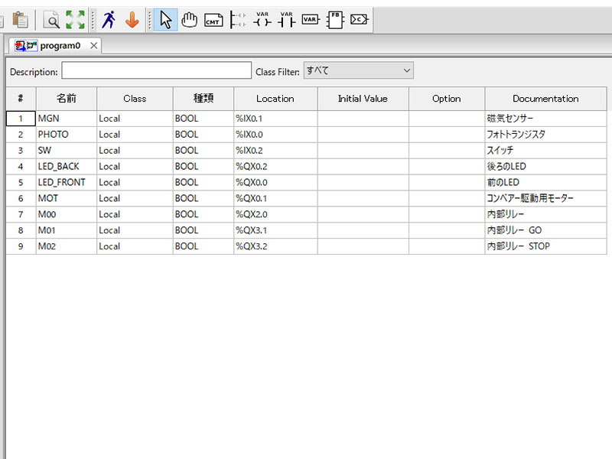This screenshot has height=459, width=612.
Task: Click the orange download arrow to transfer program
Action: [x=132, y=20]
